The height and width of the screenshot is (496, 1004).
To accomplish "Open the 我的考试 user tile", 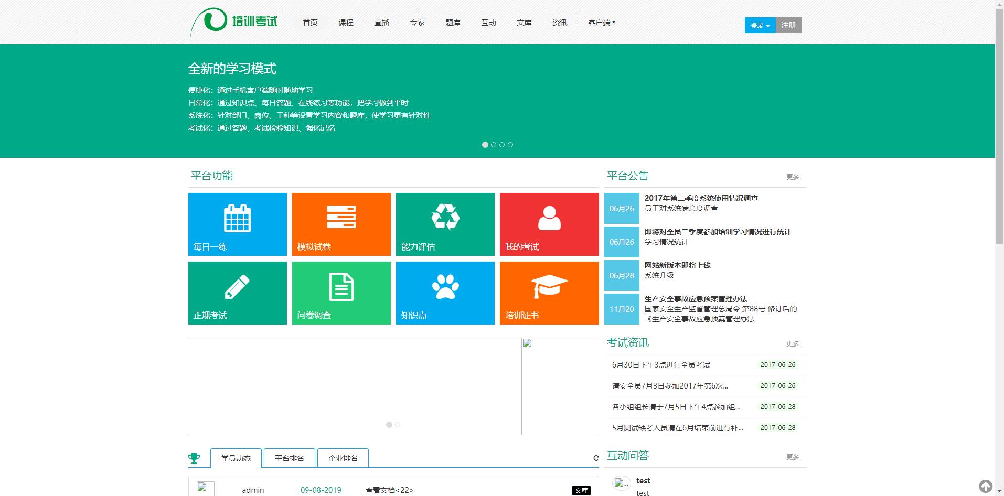I will 549,224.
